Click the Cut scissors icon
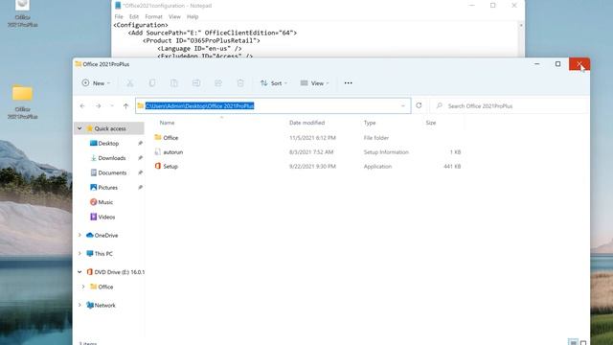Screen dimensions: 613x345 (130, 83)
